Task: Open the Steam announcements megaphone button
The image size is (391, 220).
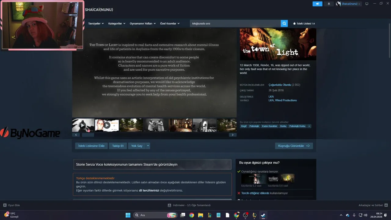Action: 317,4
